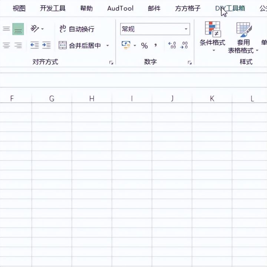The width and height of the screenshot is (267, 267).
Task: Switch to the 方方格子 tab
Action: click(188, 8)
